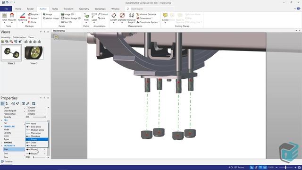The height and width of the screenshot is (170, 302).
Task: Choose None from extremity list
Action: pyautogui.click(x=37, y=124)
